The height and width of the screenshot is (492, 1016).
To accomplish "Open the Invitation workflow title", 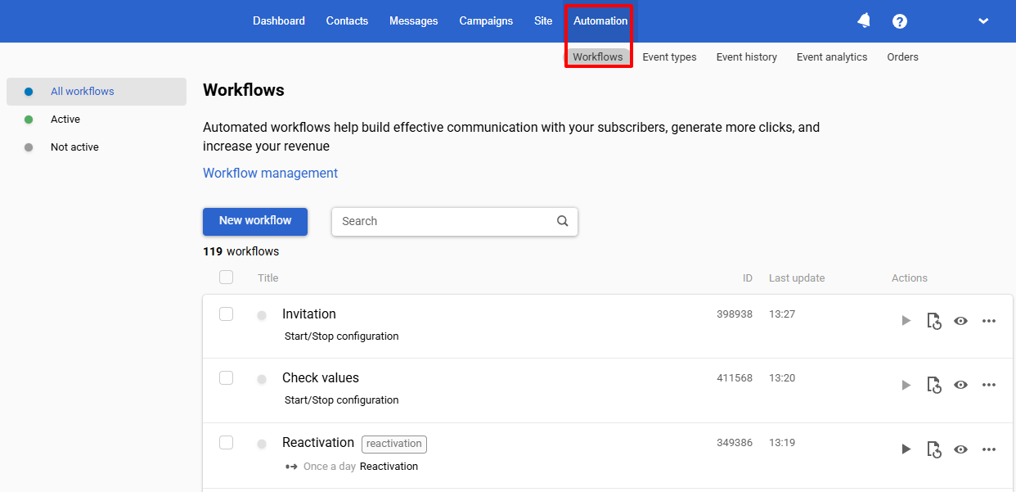I will coord(309,314).
